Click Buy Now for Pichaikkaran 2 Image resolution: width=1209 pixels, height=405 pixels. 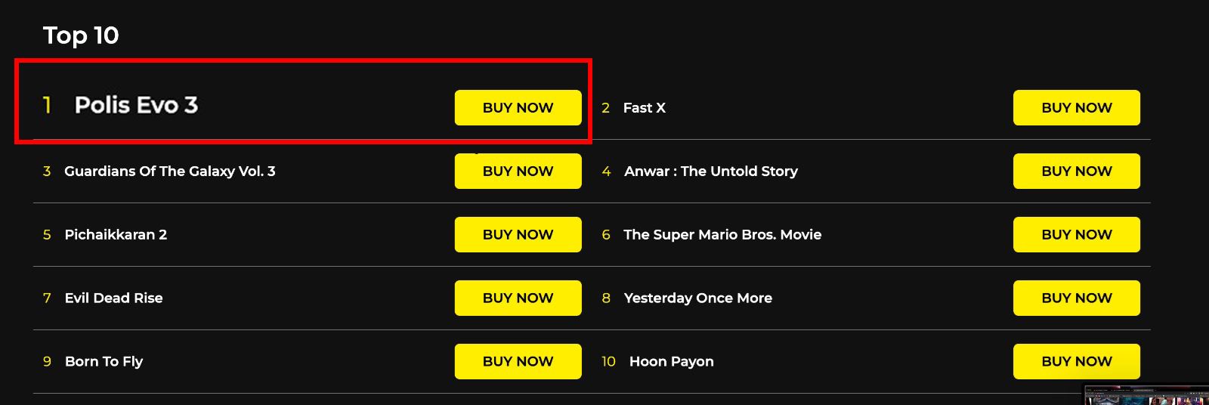click(x=518, y=235)
